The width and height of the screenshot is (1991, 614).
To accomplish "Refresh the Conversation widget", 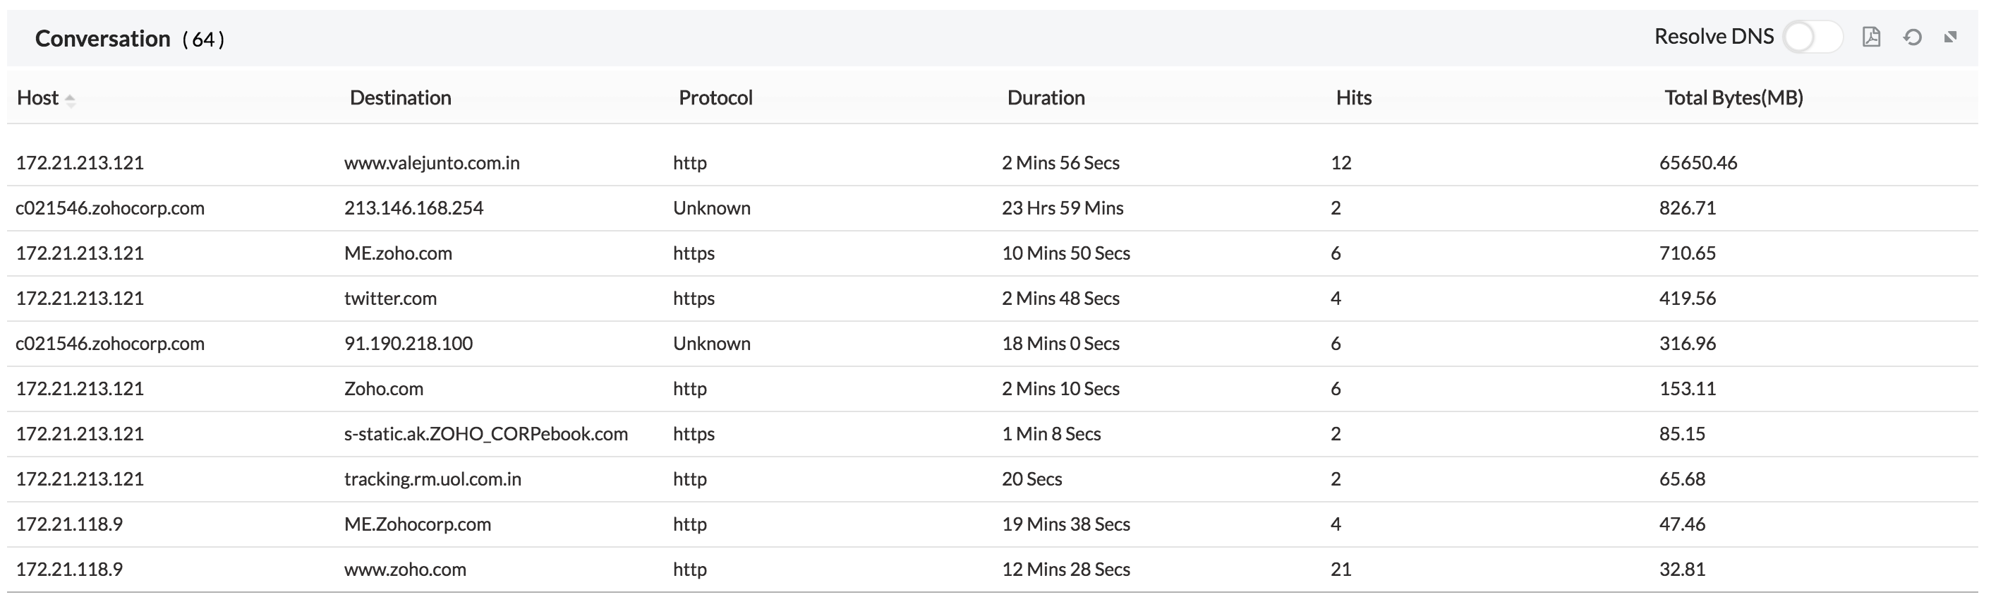I will click(1912, 37).
